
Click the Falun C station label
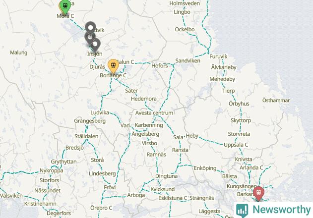[x=126, y=62]
